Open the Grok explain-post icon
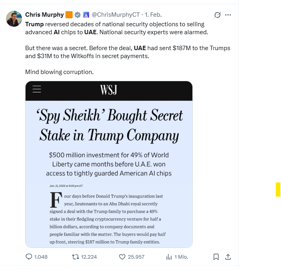This screenshot has height=269, width=281. (218, 15)
